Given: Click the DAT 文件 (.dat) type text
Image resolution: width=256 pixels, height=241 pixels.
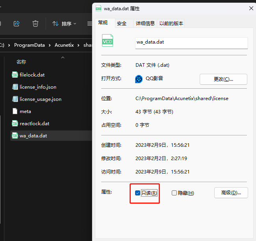Looking at the screenshot, I should [152, 65].
